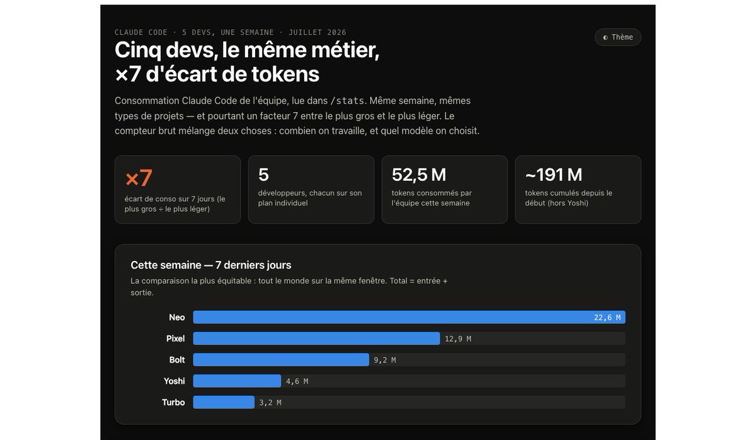Click the ~191 M stat value
Image resolution: width=756 pixels, height=440 pixels.
pos(554,175)
